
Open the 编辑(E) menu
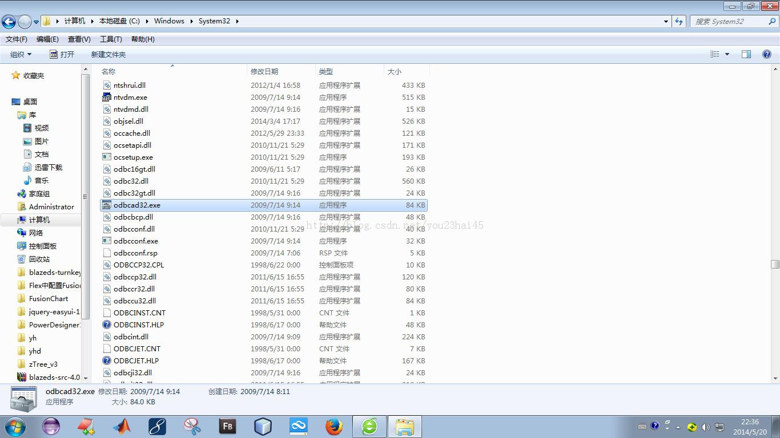(x=47, y=39)
